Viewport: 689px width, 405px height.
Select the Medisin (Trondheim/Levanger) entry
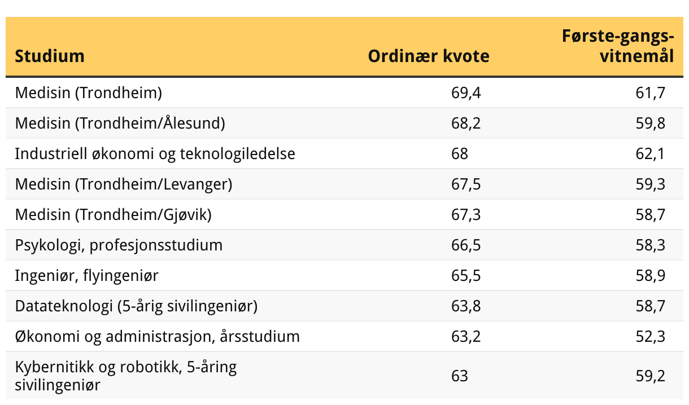(124, 184)
